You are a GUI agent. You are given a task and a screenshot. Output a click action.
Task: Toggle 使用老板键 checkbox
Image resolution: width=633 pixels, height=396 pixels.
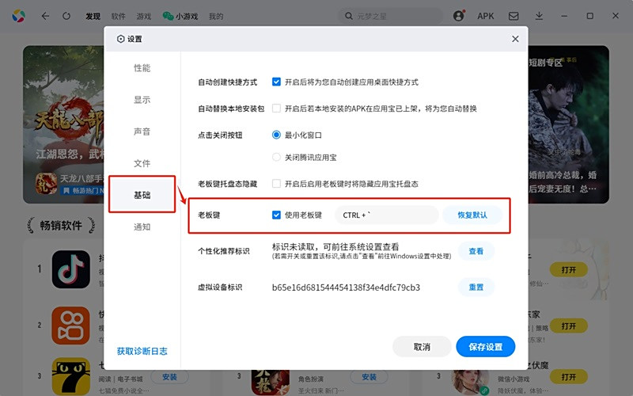click(x=276, y=215)
